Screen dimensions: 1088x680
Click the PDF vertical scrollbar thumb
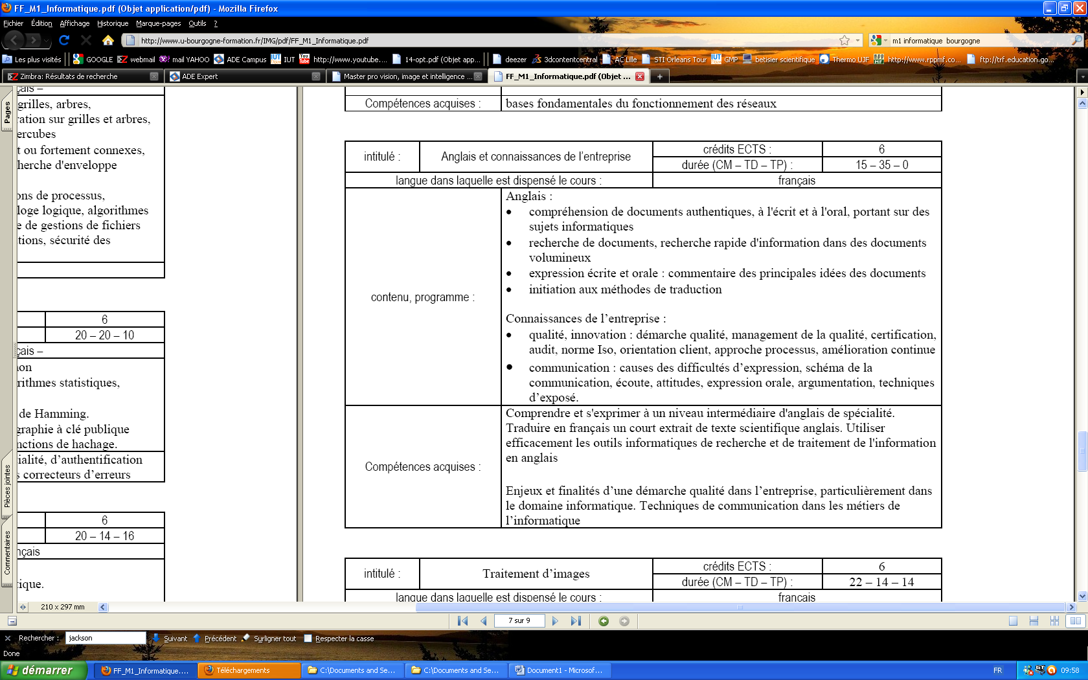(x=1082, y=451)
